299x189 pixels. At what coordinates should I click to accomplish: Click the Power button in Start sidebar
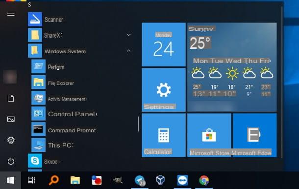point(11,161)
